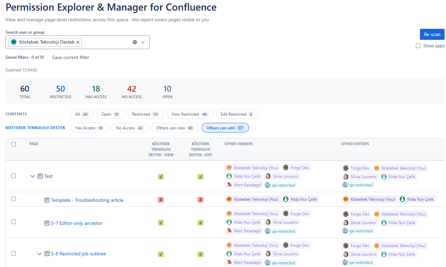Click page icon next to S-7 Editor-only ancestor
The width and height of the screenshot is (446, 267).
click(47, 223)
